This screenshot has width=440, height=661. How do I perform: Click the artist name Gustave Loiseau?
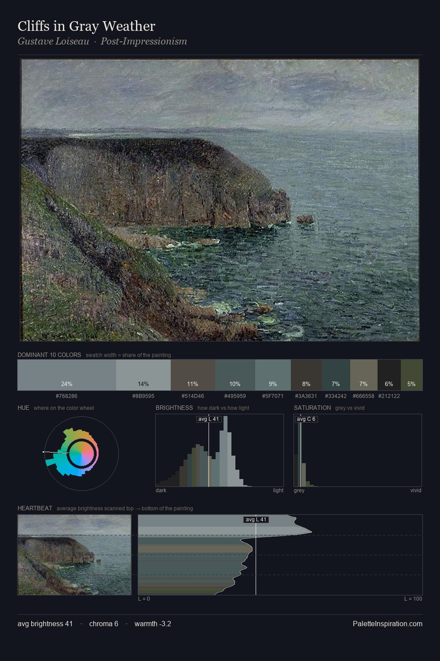(53, 41)
